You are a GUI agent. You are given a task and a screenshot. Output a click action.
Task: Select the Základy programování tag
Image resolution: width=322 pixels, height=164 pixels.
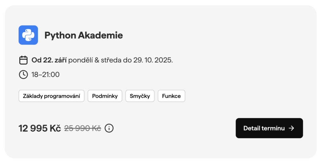click(52, 96)
